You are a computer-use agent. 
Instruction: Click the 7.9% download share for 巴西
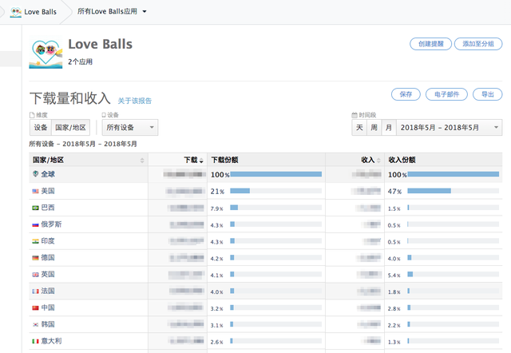(x=216, y=208)
